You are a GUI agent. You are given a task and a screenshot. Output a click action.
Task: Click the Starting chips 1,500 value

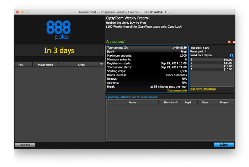(183, 71)
